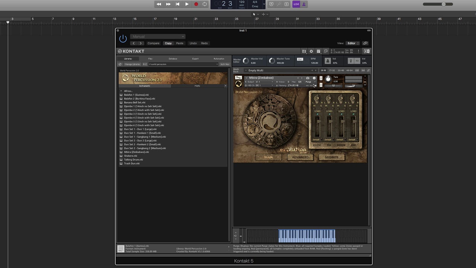Toggle the LOAD light on FAR mic channel

(x=353, y=114)
